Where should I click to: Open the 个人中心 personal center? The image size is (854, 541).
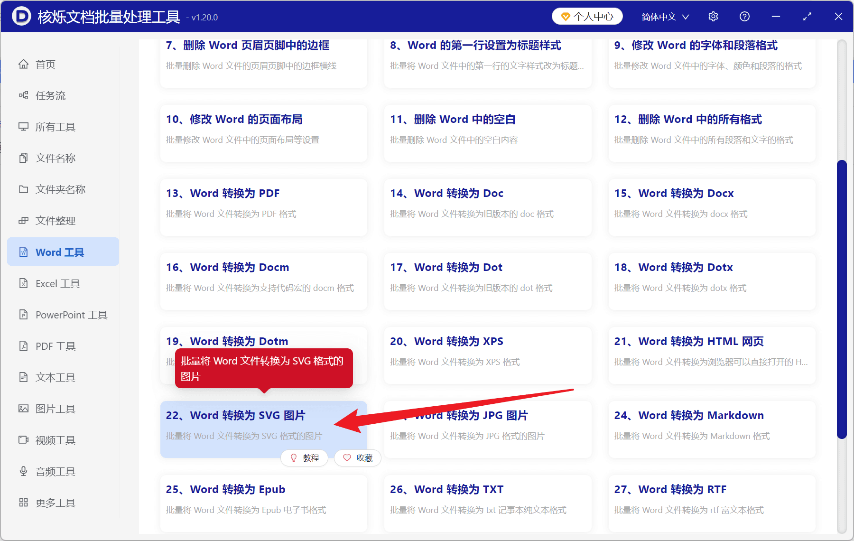click(x=587, y=16)
